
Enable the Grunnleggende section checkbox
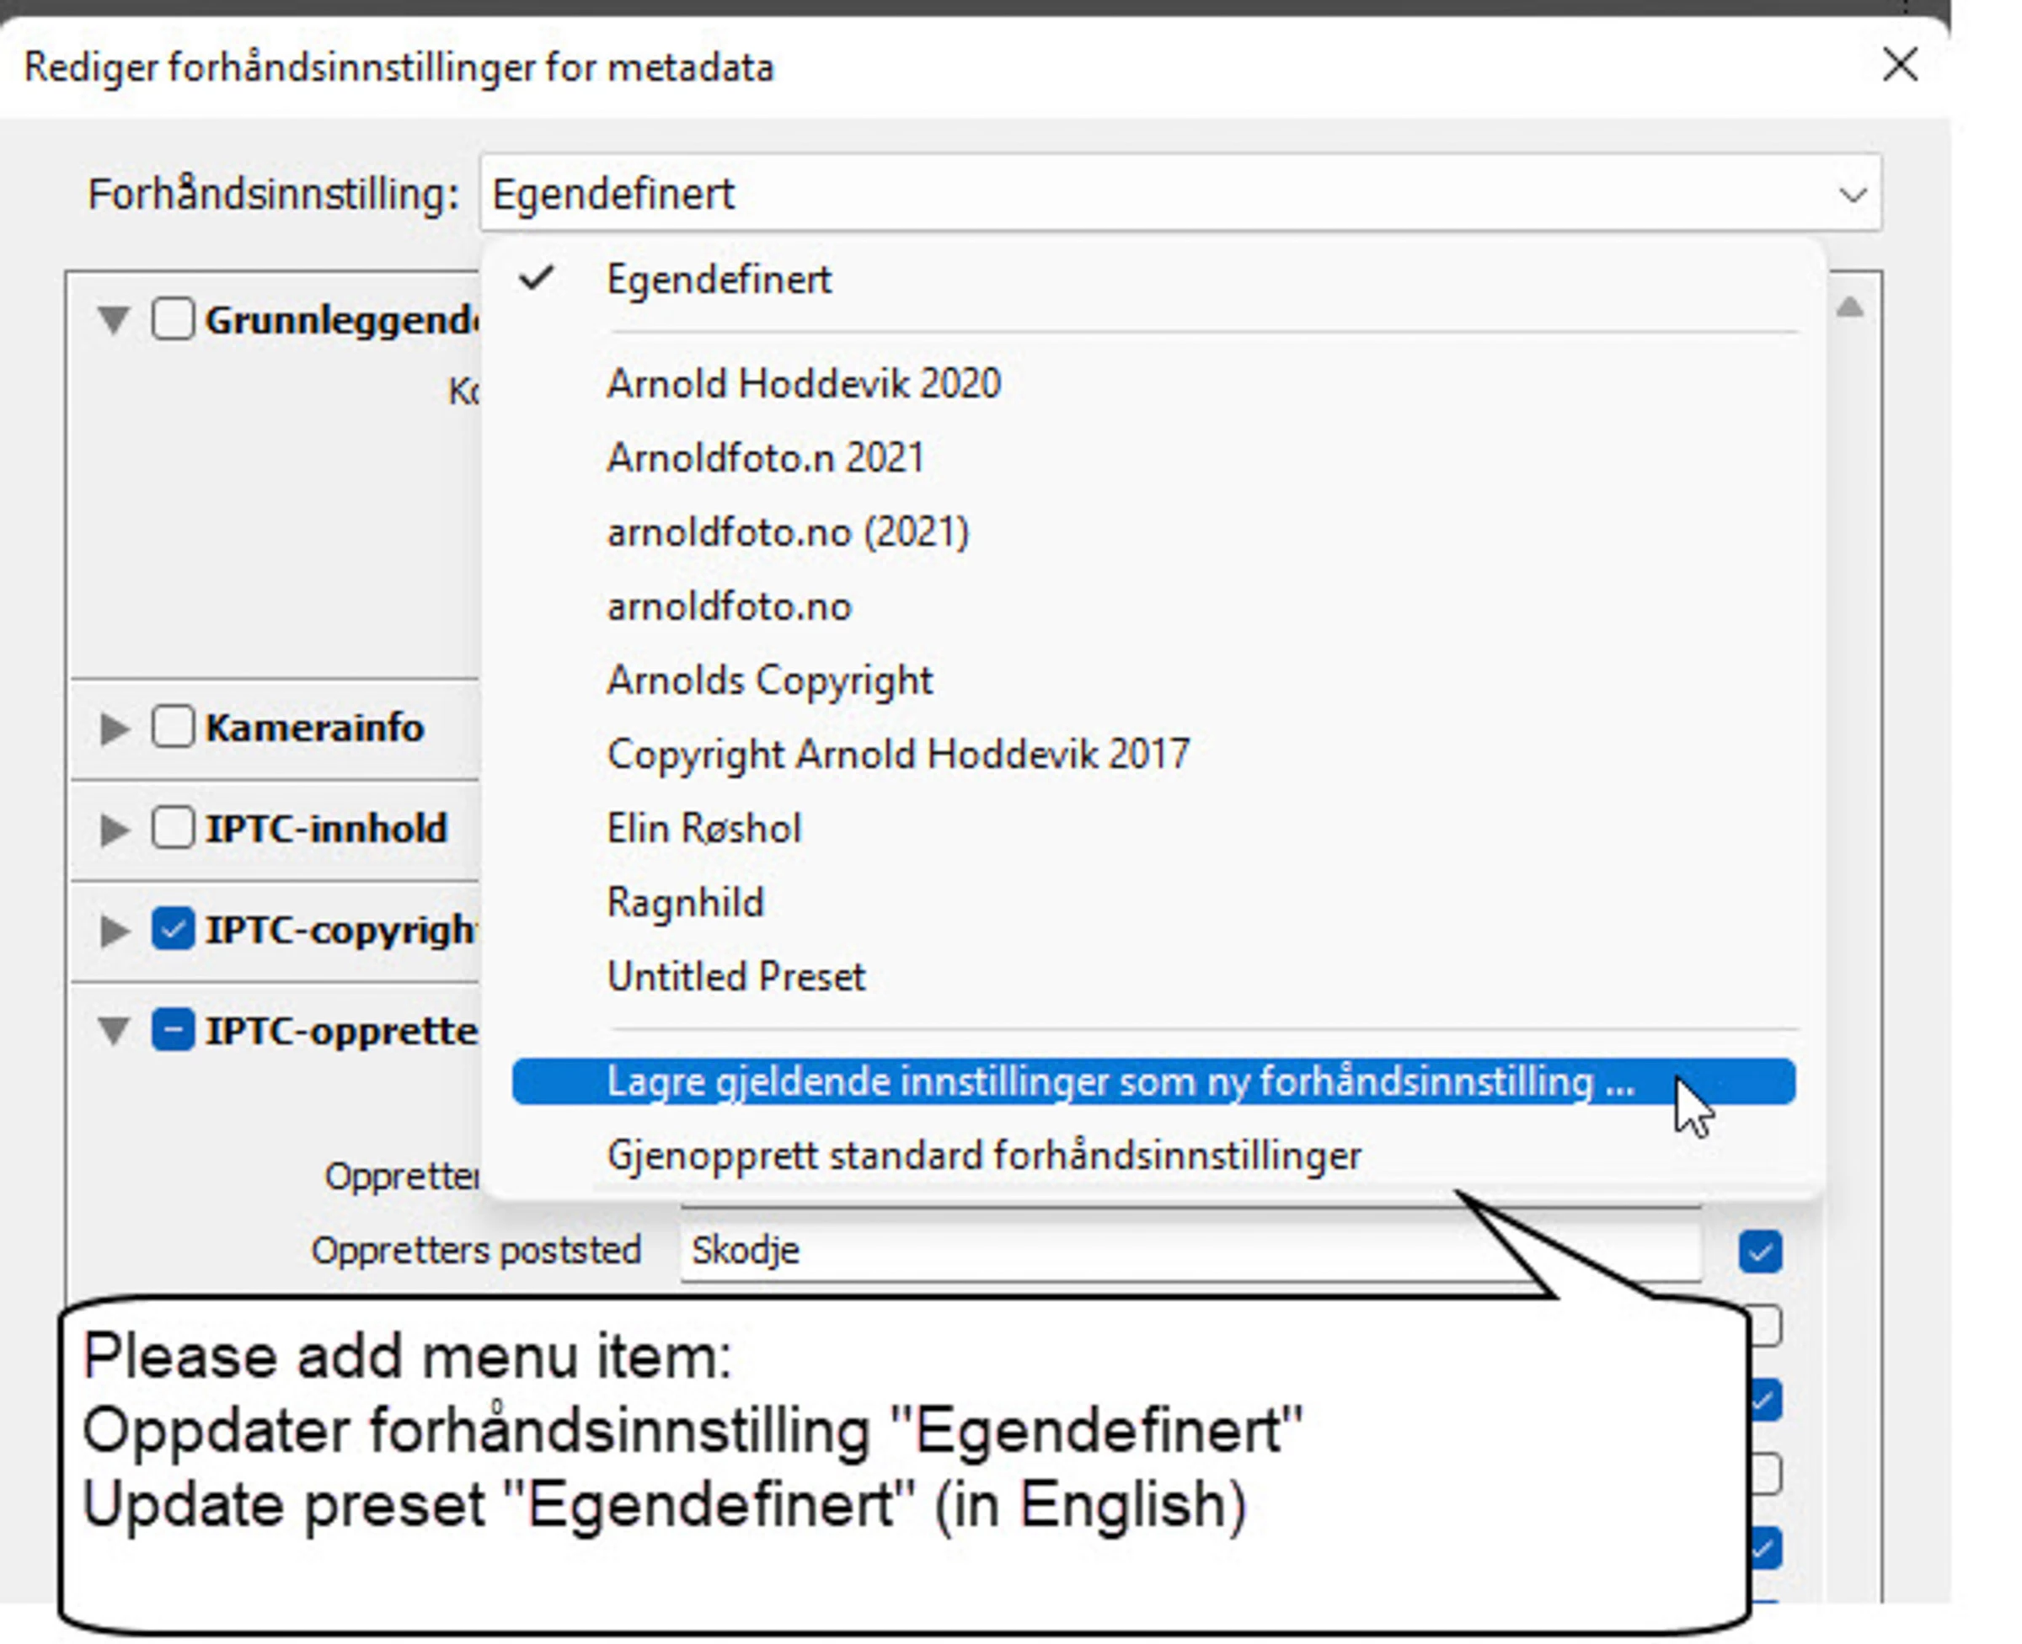pos(174,319)
